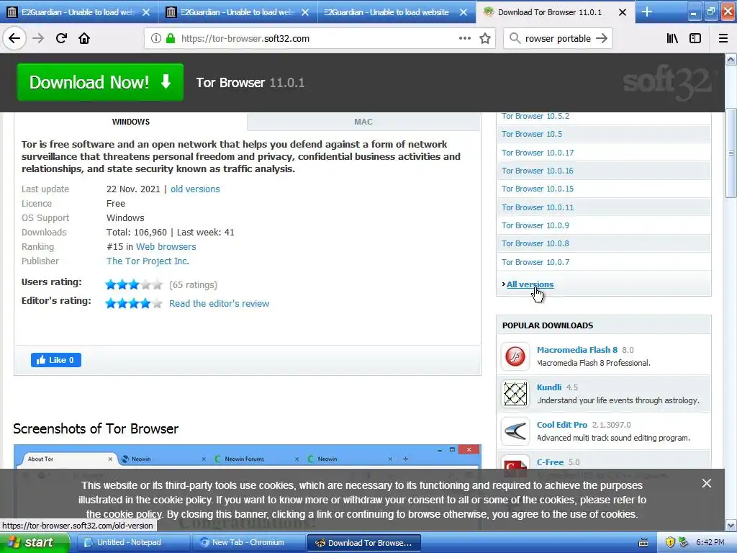Open the All versions link
737x553 pixels.
pyautogui.click(x=530, y=284)
